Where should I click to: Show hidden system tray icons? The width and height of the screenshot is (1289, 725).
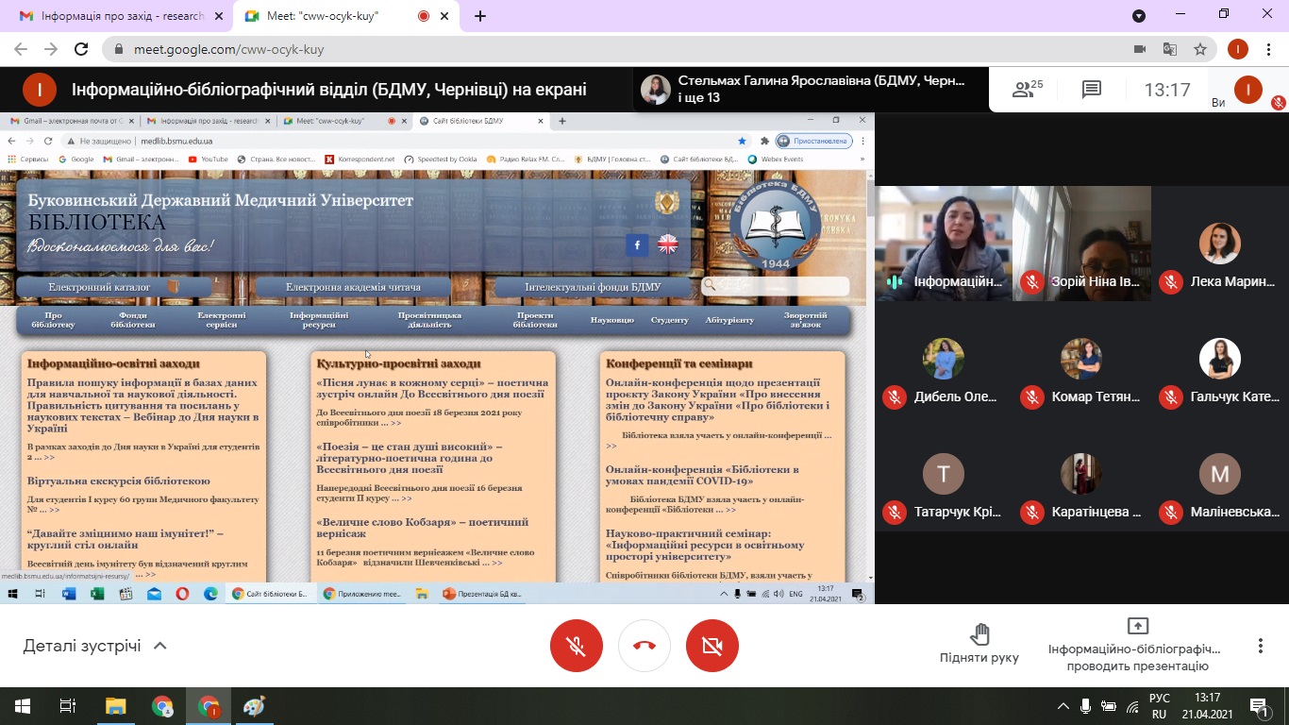click(x=1063, y=706)
